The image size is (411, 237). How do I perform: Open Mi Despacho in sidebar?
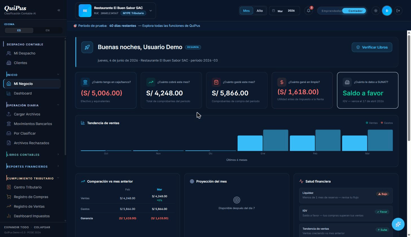tap(32, 53)
